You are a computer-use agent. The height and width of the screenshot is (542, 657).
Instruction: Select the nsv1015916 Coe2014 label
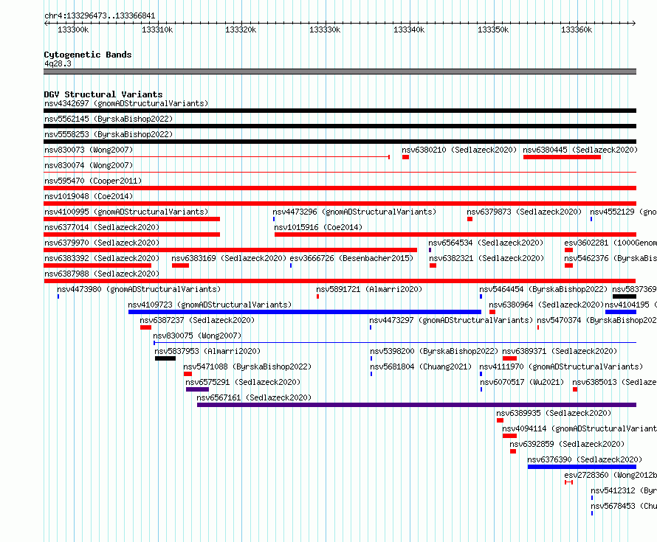click(x=318, y=227)
